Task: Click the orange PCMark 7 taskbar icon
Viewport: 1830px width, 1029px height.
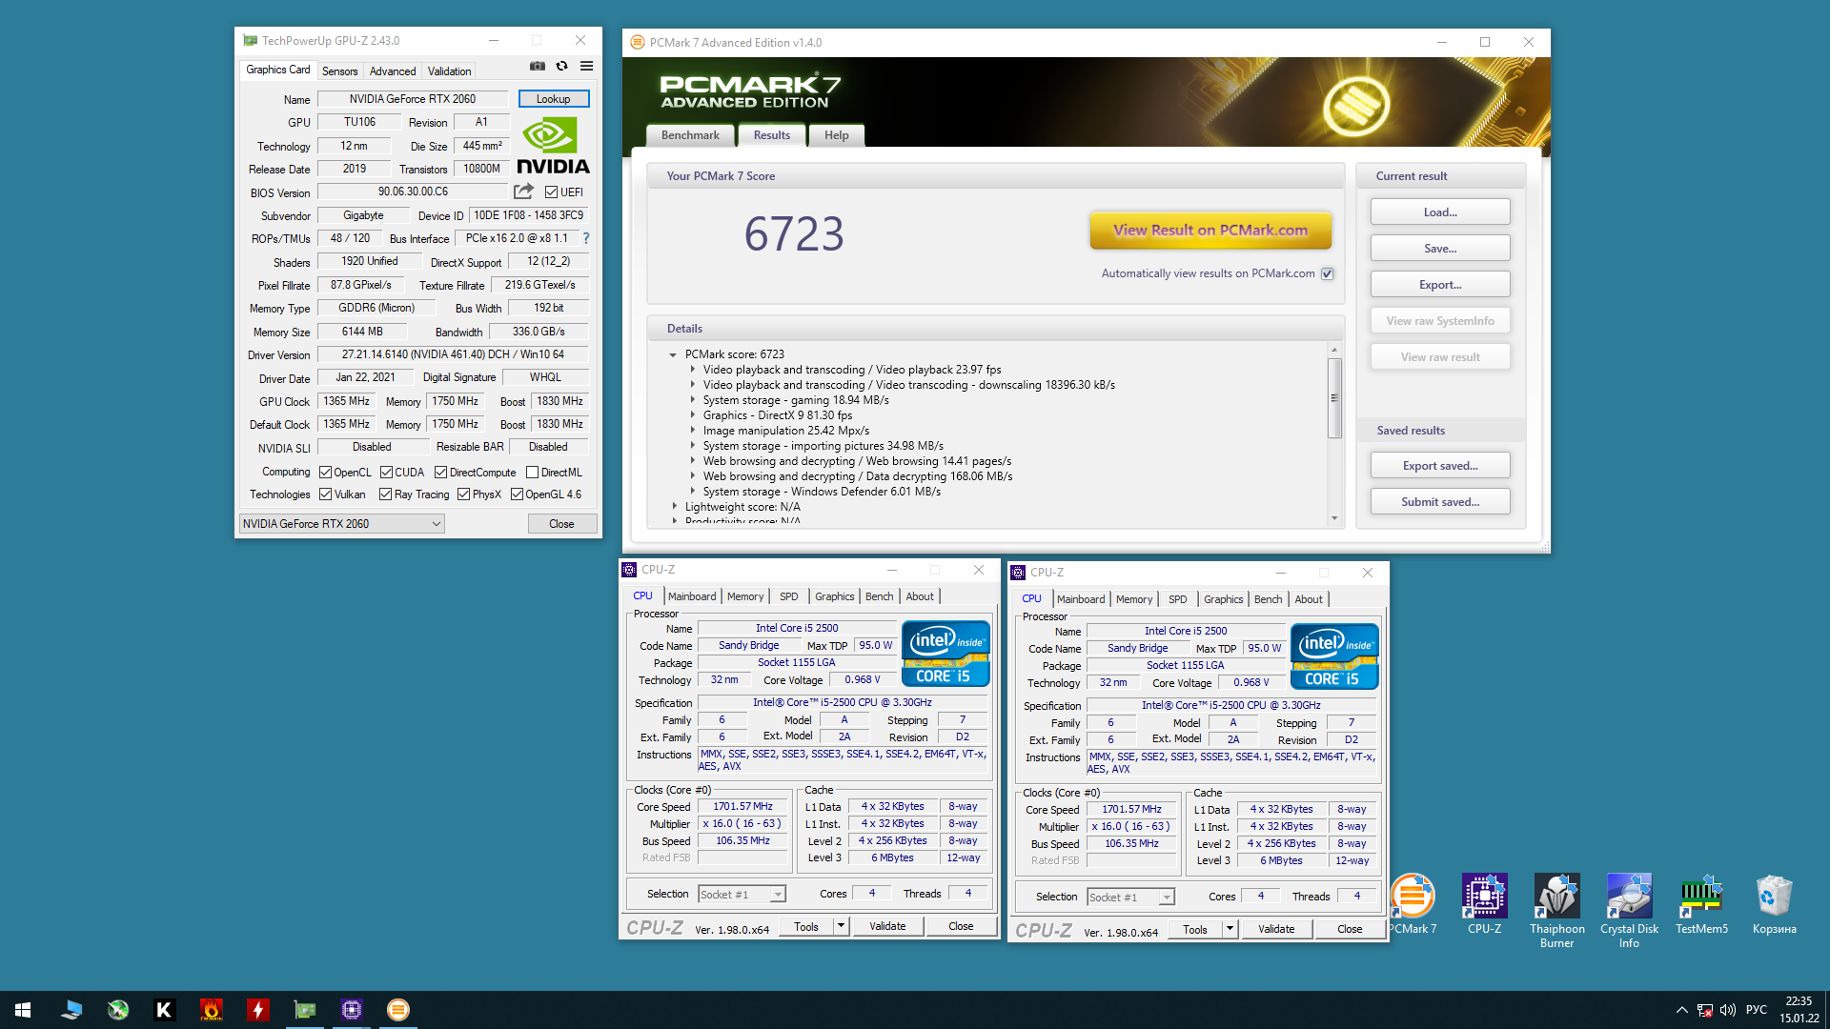Action: coord(397,1010)
